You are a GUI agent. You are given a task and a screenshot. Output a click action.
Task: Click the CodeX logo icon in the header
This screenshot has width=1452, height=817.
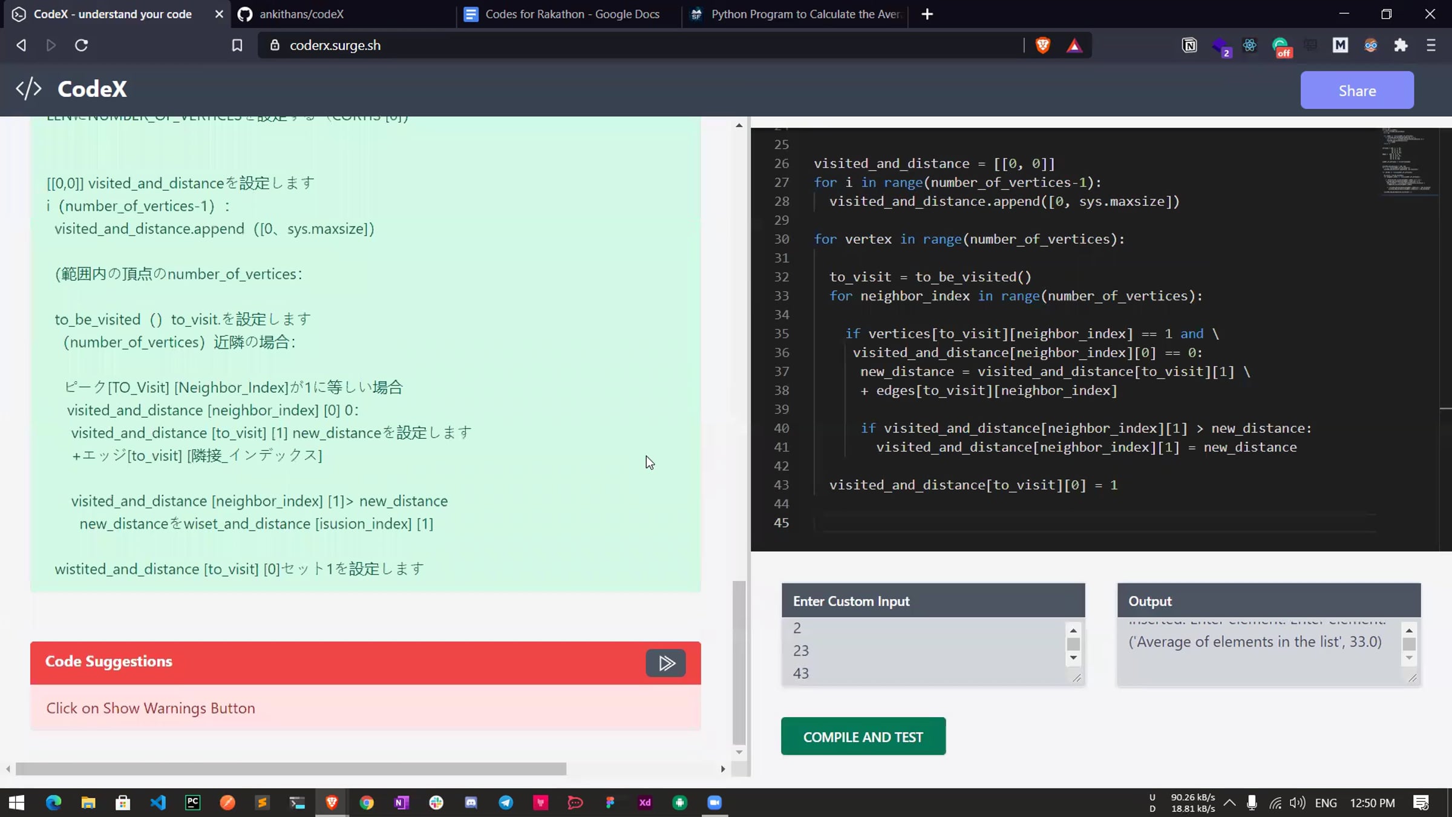pos(28,89)
